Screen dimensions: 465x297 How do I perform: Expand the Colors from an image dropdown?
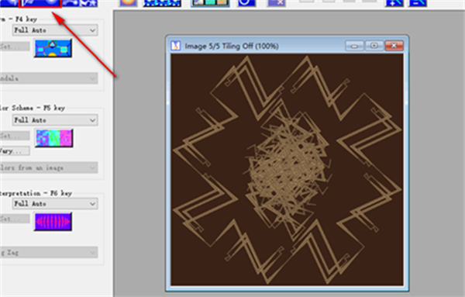pos(49,167)
